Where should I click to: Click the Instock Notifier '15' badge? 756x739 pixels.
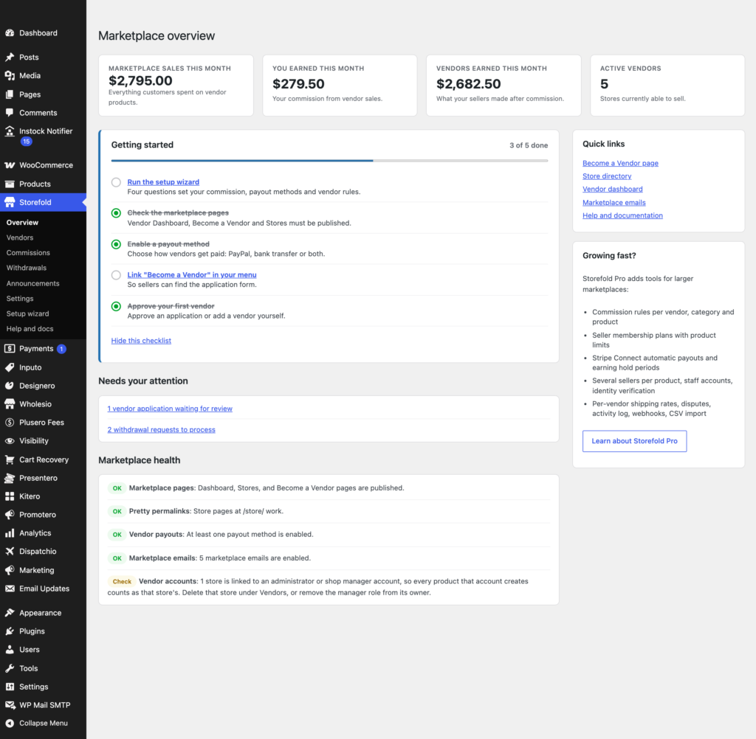tap(27, 142)
